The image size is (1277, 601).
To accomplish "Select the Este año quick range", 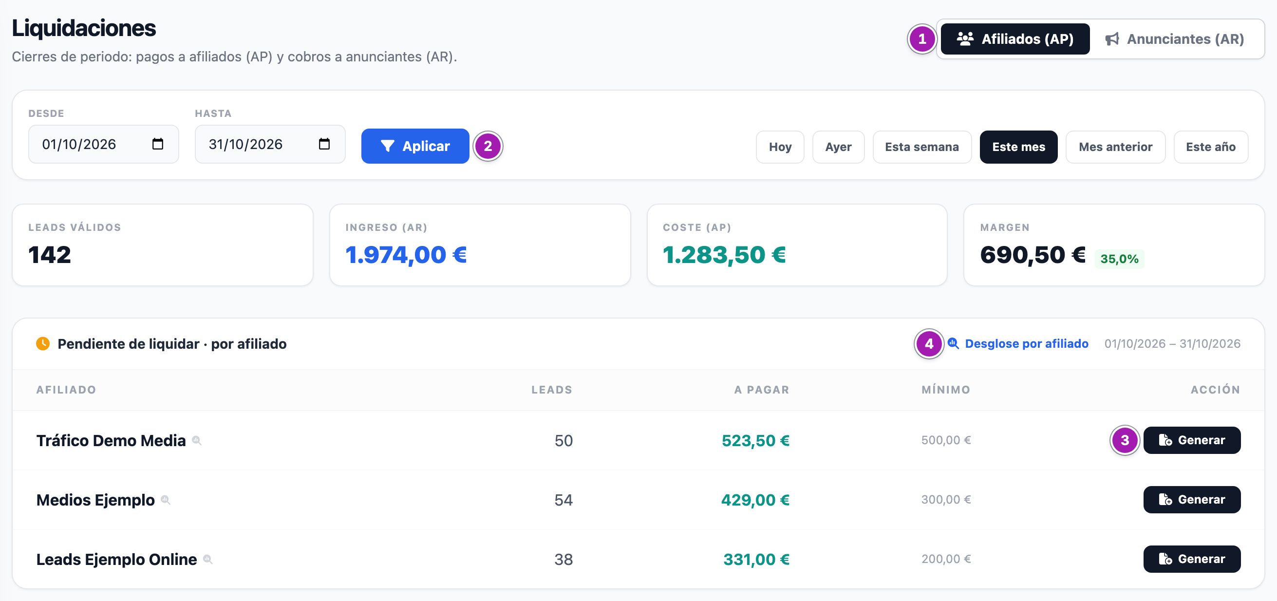I will click(x=1211, y=147).
